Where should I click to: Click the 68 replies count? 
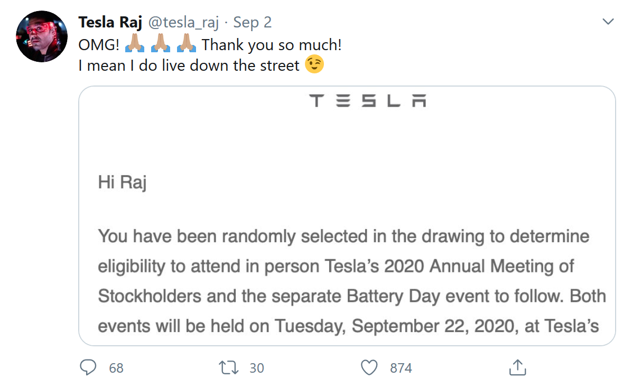click(x=116, y=368)
